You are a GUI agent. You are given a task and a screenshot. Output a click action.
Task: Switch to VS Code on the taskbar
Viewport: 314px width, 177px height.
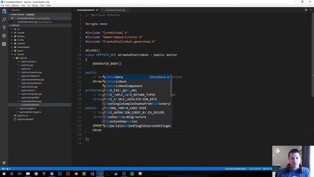(x=100, y=174)
